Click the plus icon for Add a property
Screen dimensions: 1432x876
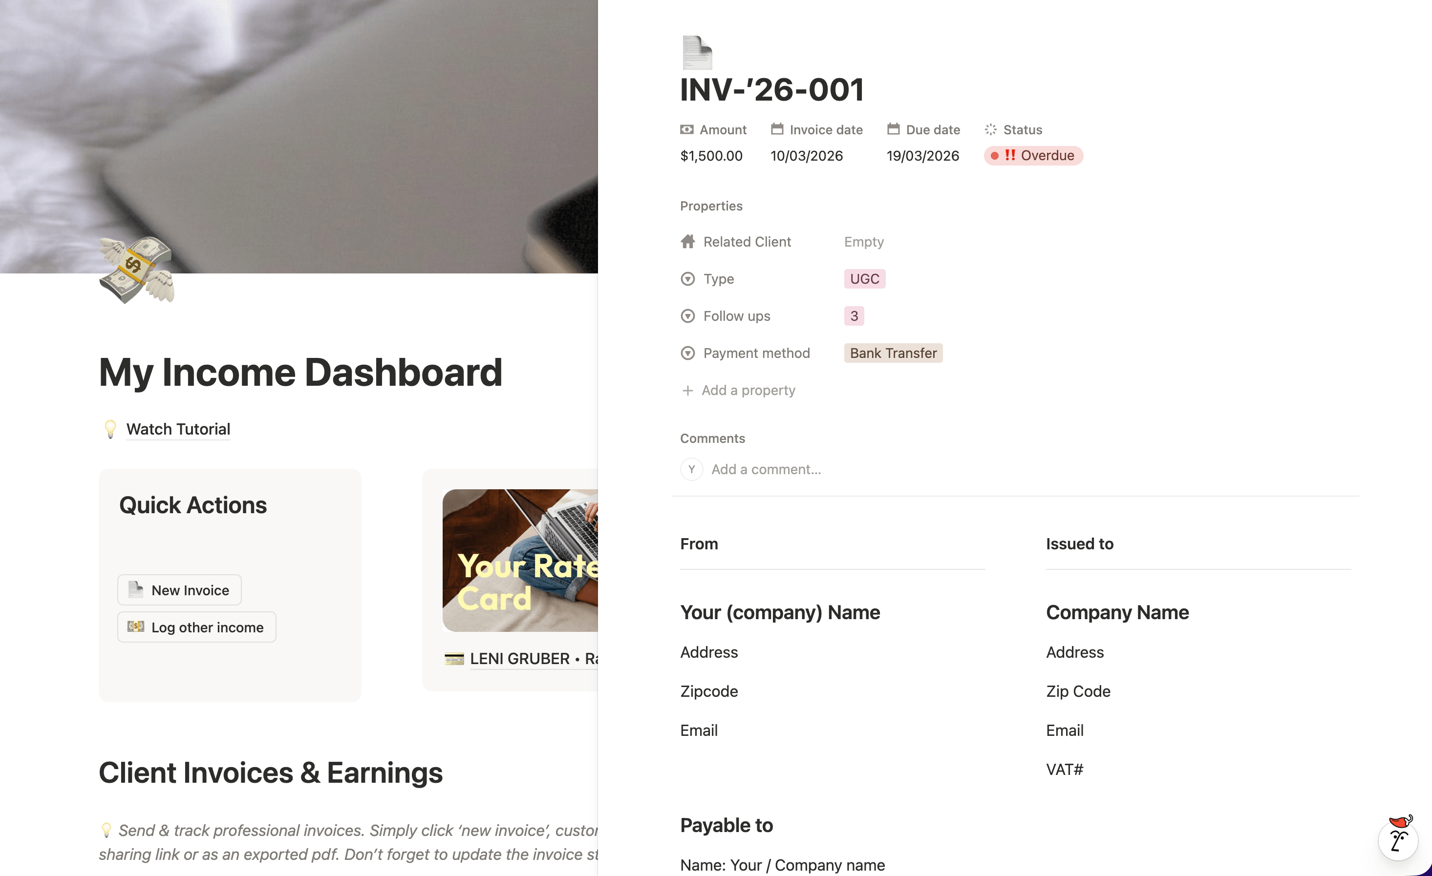click(687, 390)
